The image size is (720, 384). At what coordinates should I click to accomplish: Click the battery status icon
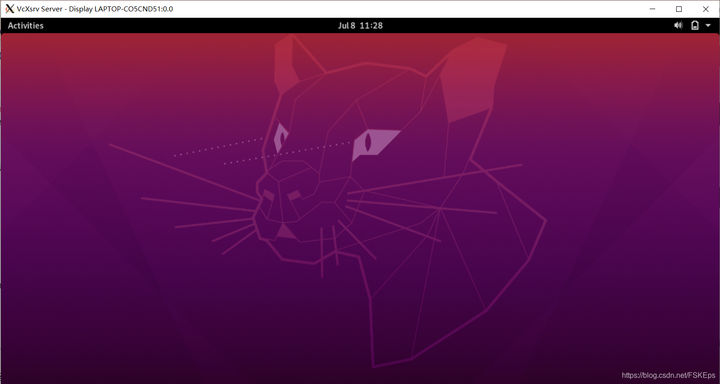[x=694, y=26]
